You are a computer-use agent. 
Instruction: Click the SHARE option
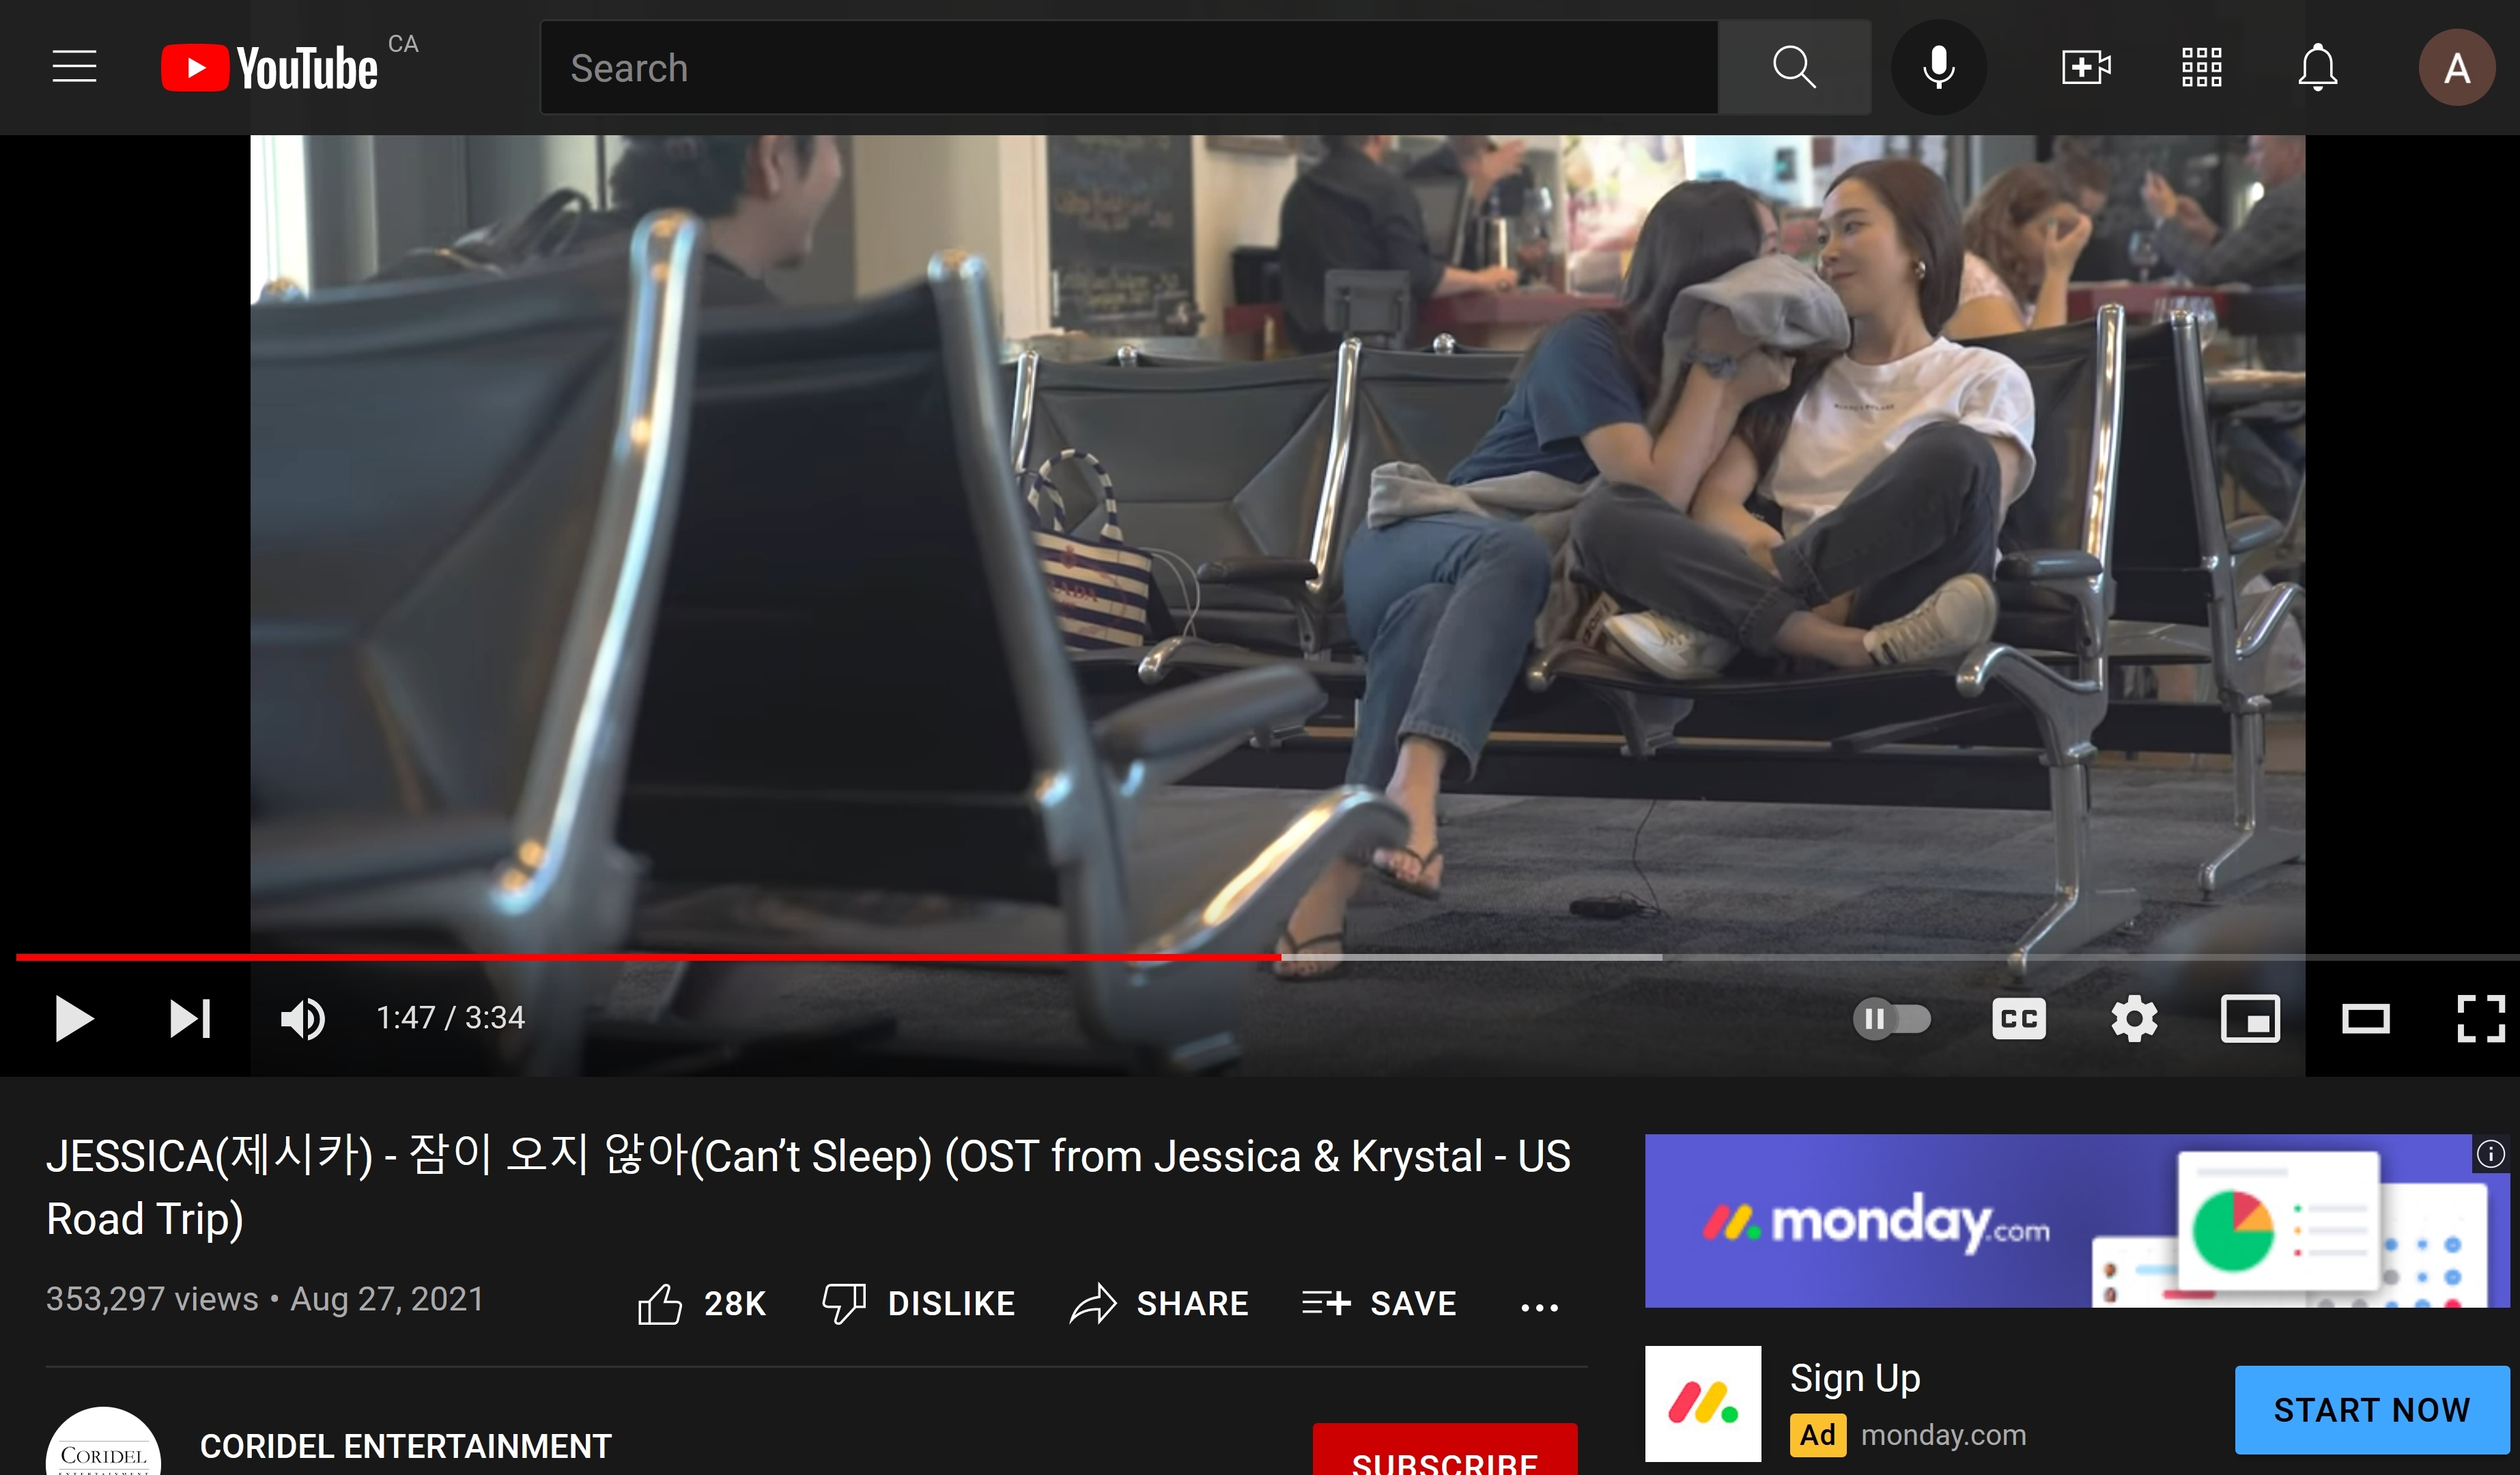[x=1160, y=1303]
